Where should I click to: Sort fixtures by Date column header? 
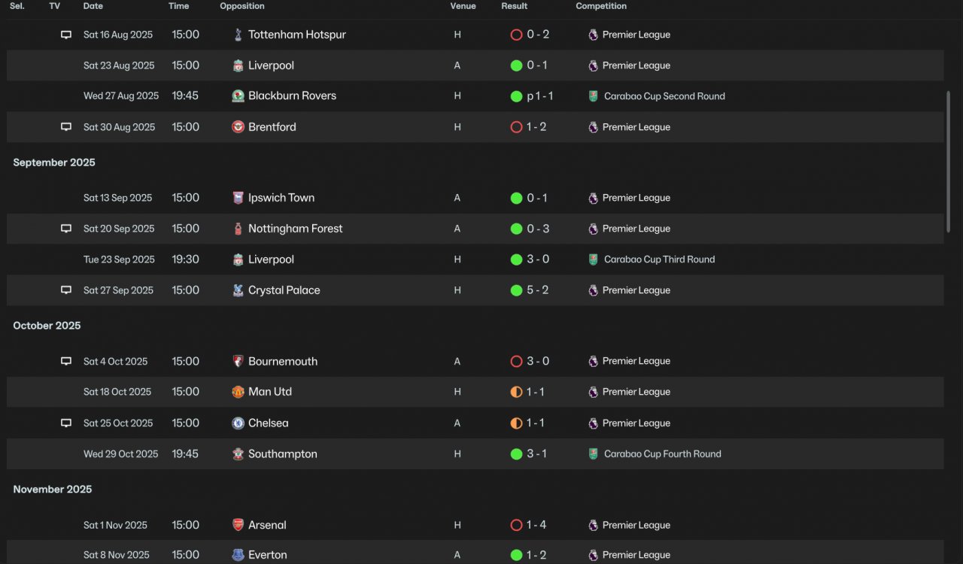click(93, 6)
